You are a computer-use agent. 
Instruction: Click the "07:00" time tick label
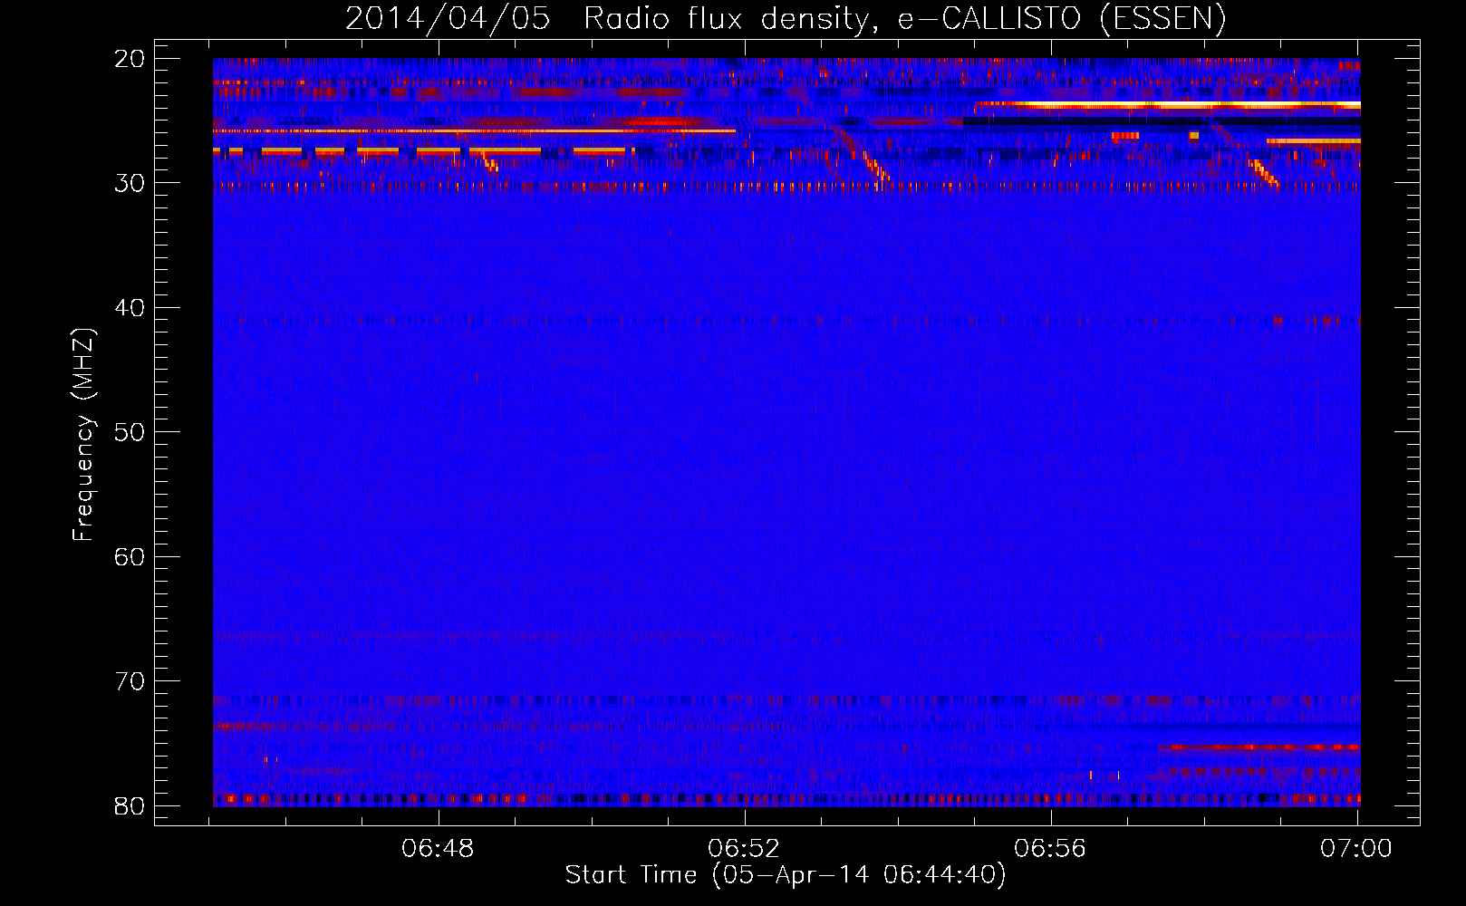point(1356,848)
